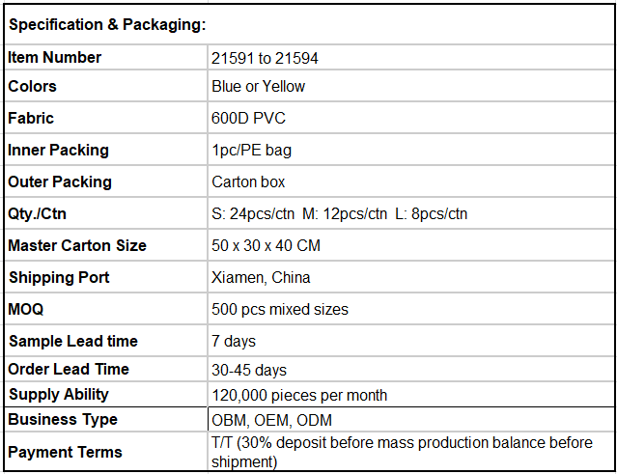Select the Payment Terms label cell
This screenshot has height=474, width=617.
pos(66,453)
